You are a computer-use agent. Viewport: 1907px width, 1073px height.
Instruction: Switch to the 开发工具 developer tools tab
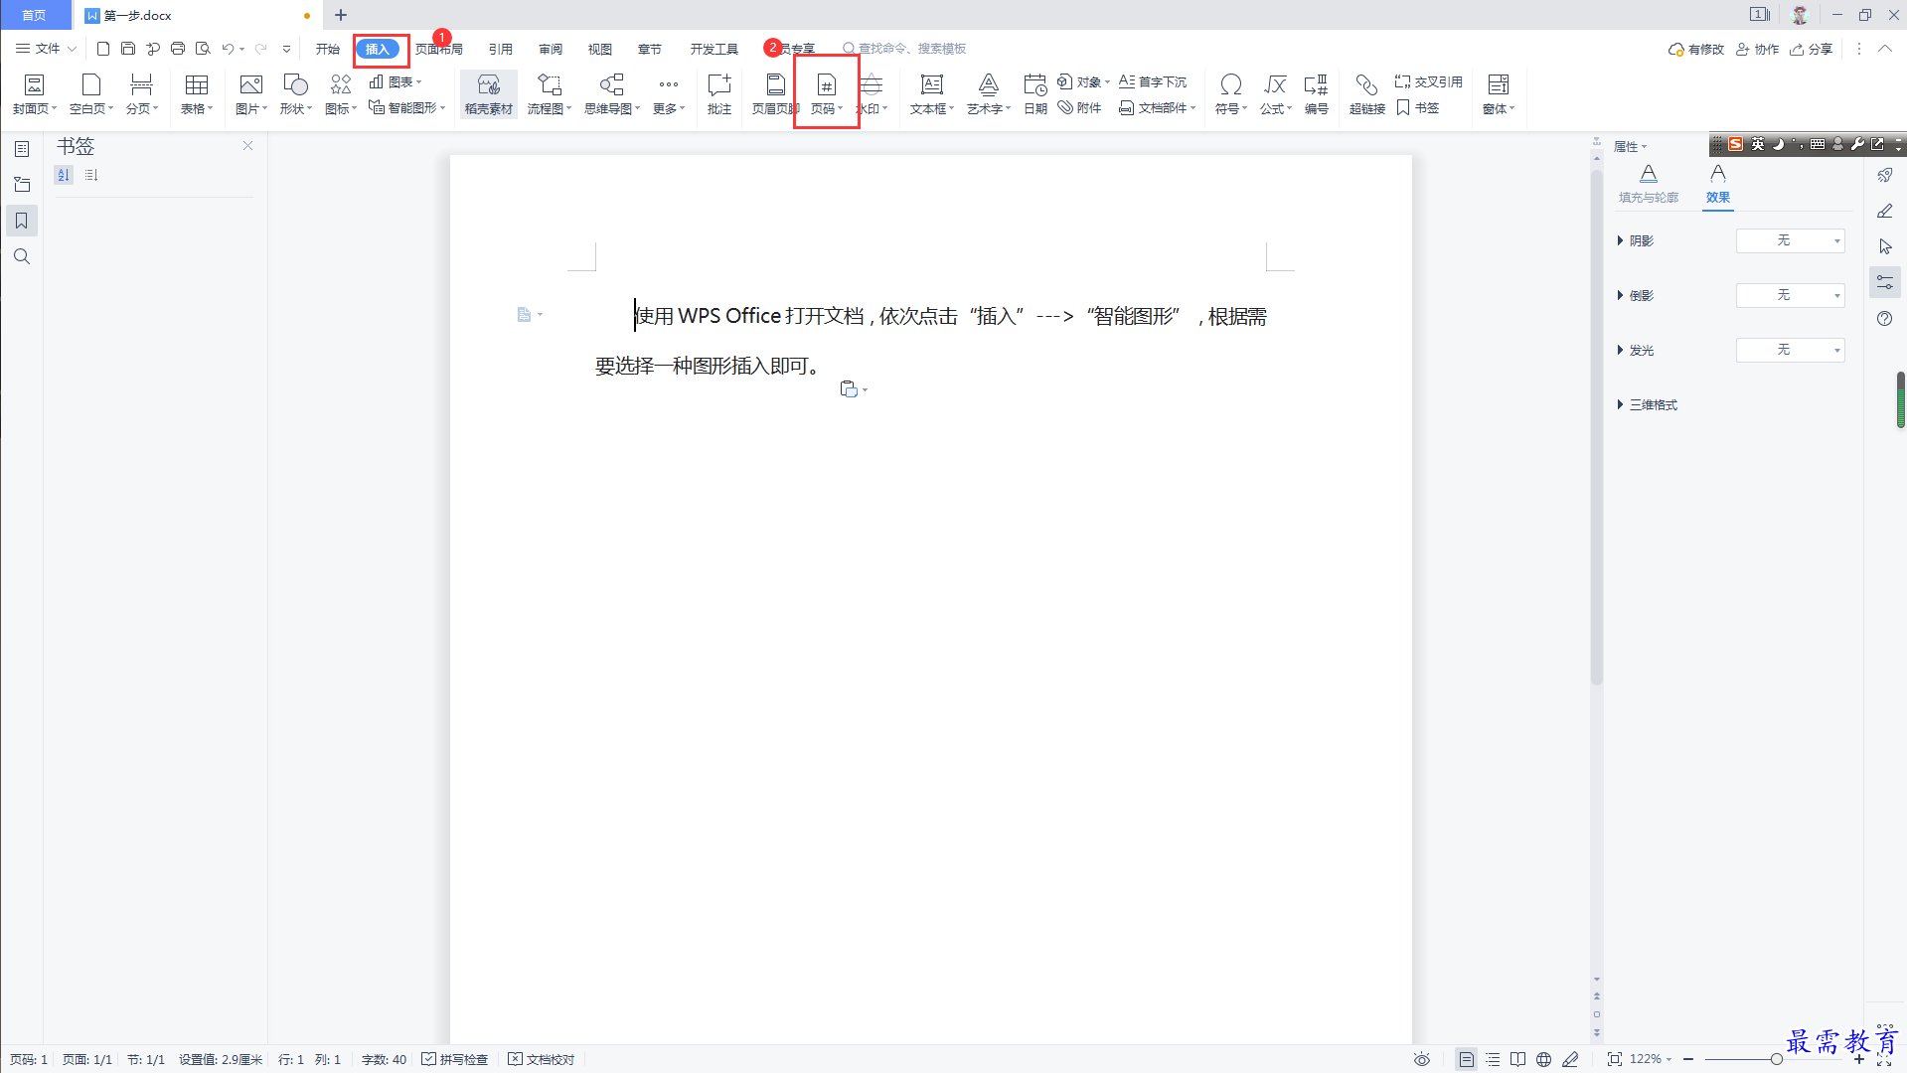click(715, 49)
